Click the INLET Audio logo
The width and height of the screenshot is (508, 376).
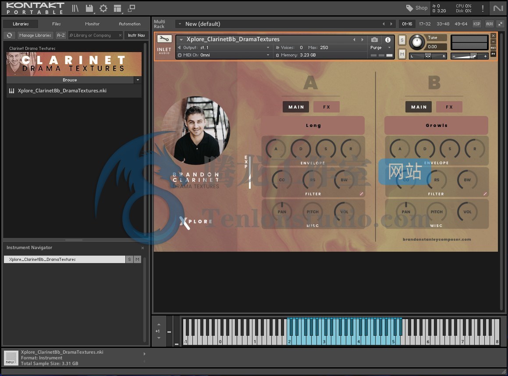click(x=164, y=50)
